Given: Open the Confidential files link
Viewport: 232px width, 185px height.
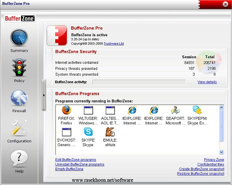Looking at the screenshot, I should (x=211, y=164).
